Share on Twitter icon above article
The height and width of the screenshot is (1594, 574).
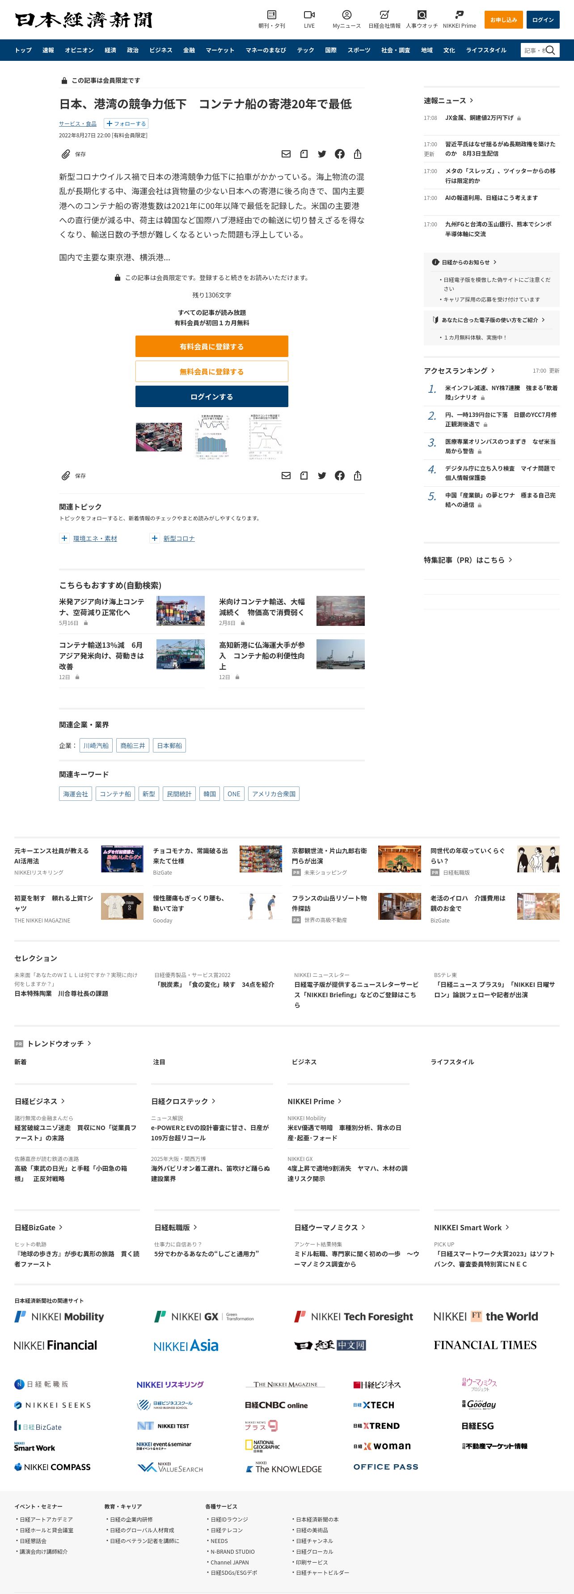321,154
